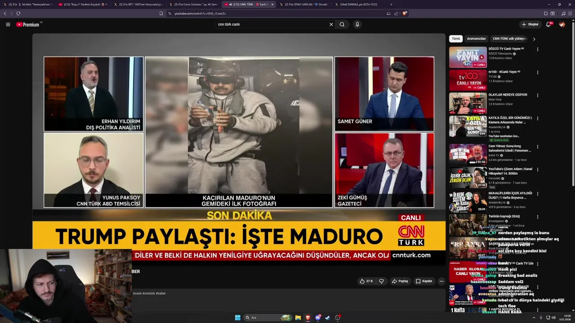The image size is (575, 323).
Task: Open options for MUHALİFLERİN İÇERİ ATILDIĞI ÜLKE
Action: click(538, 193)
